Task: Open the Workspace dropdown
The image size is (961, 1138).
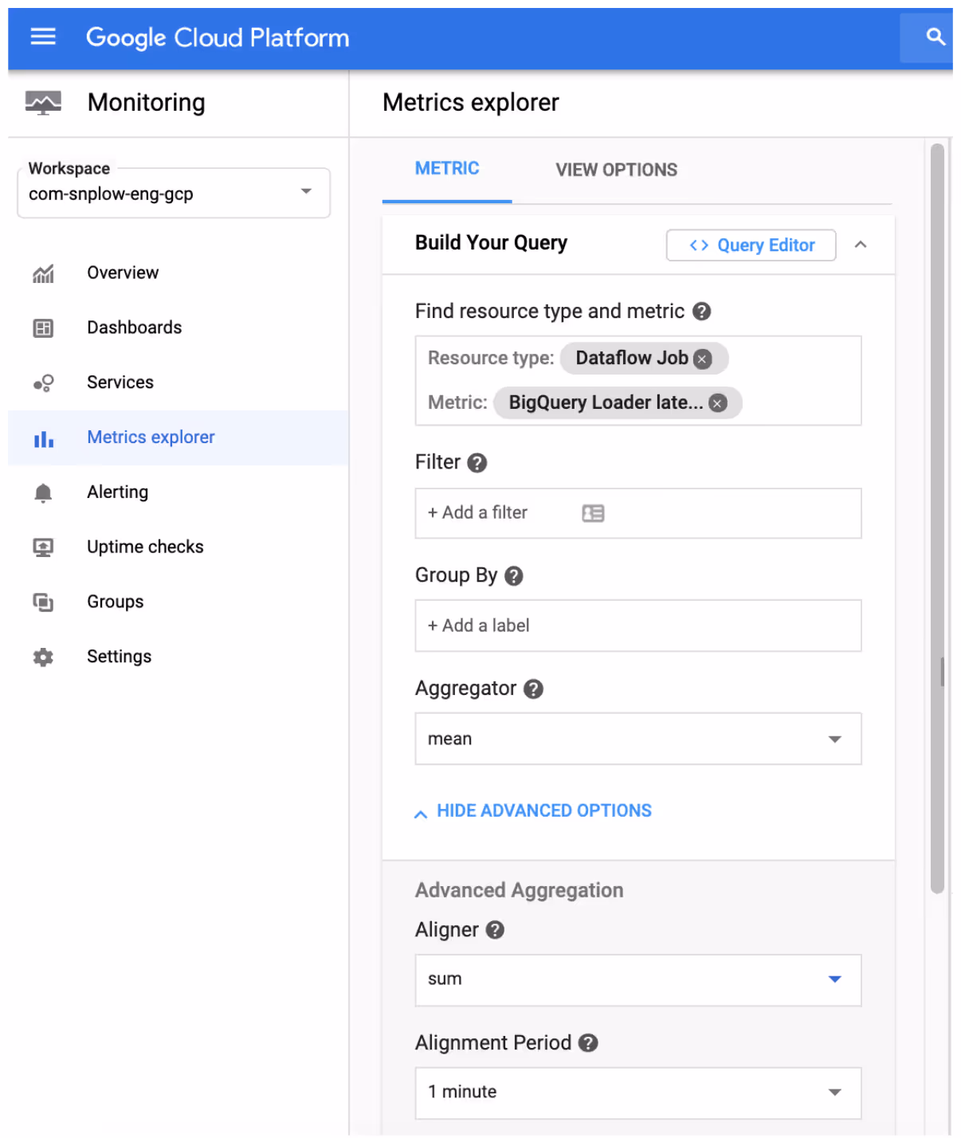Action: [x=174, y=192]
